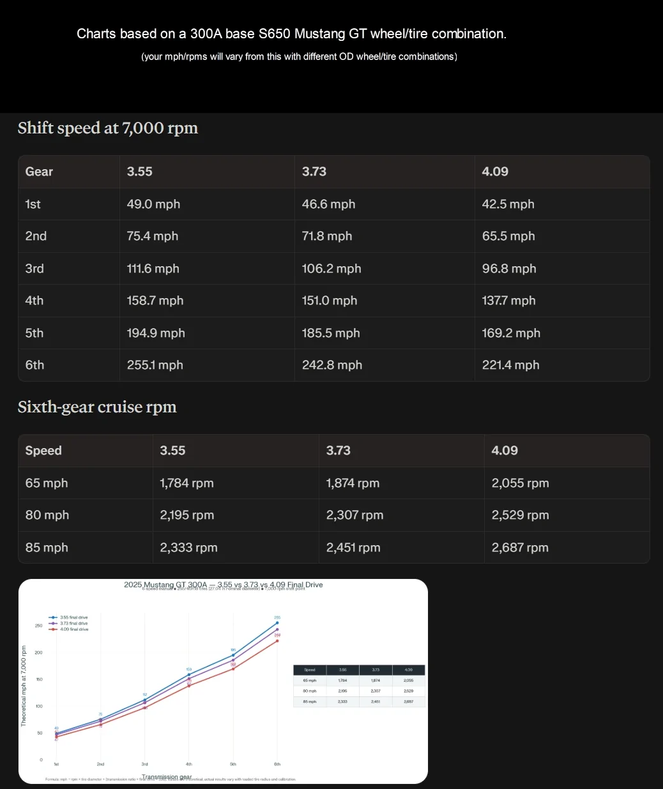Viewport: 663px width, 789px height.
Task: Click the 3rd gear row label
Action: click(34, 269)
